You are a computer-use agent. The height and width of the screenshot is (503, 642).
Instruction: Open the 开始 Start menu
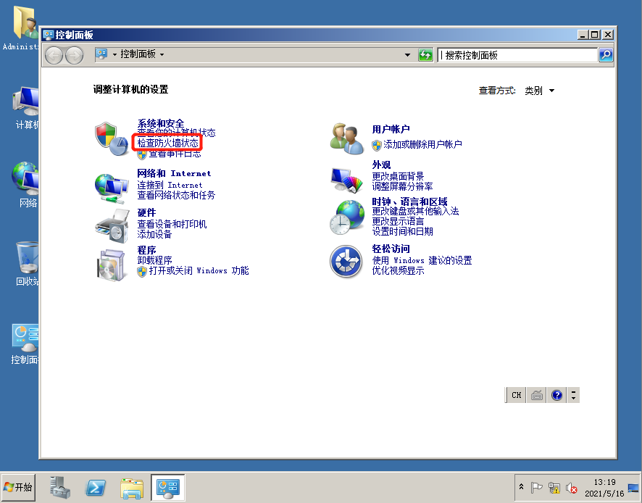coord(17,487)
